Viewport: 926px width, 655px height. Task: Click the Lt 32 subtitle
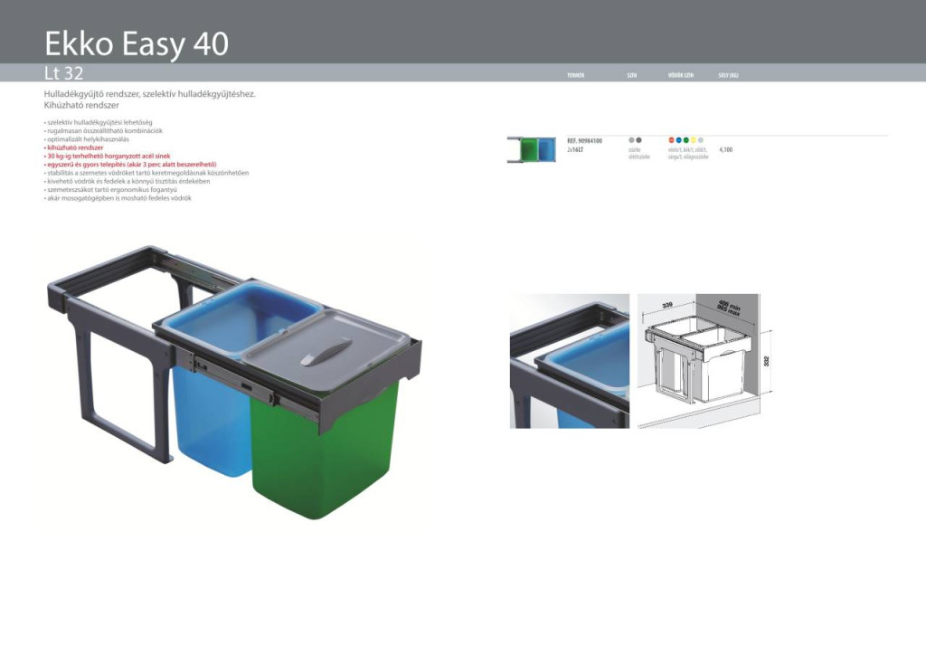coord(63,74)
